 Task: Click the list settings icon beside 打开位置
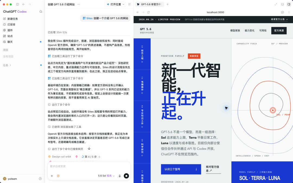click(130, 4)
